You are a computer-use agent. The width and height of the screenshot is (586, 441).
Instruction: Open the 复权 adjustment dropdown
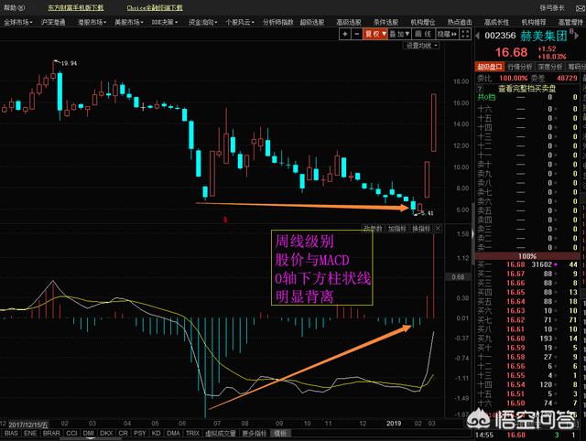[x=375, y=34]
